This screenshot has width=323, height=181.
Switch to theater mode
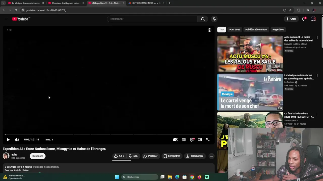(200, 140)
